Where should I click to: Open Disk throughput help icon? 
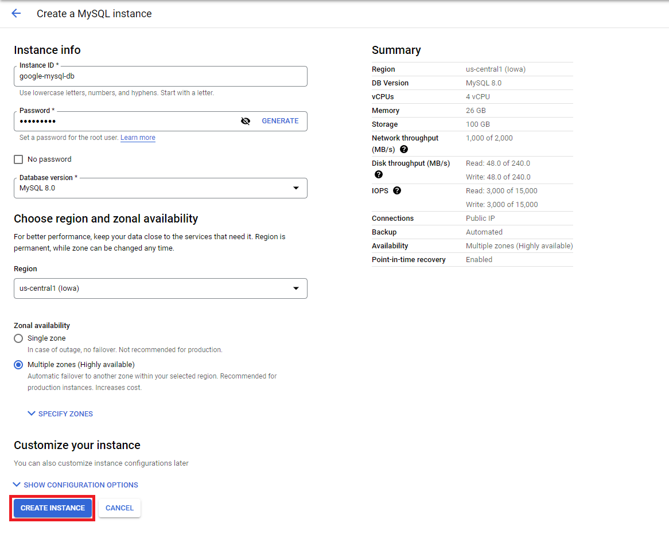pyautogui.click(x=379, y=174)
